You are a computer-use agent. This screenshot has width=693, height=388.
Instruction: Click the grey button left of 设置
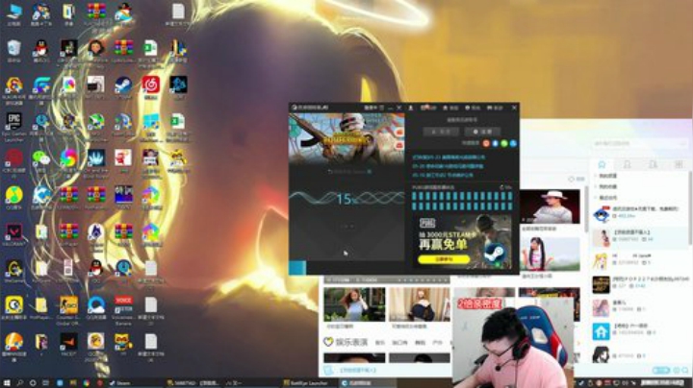[x=441, y=132]
